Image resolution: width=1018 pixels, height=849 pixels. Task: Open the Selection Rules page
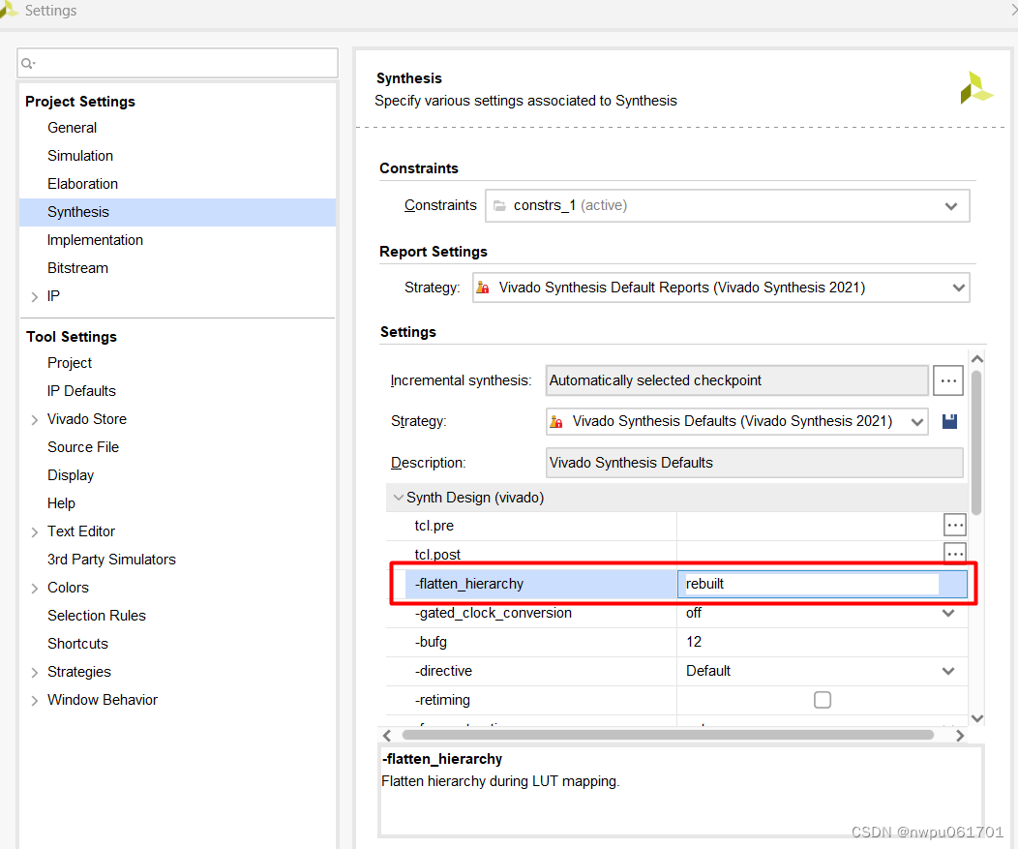96,616
